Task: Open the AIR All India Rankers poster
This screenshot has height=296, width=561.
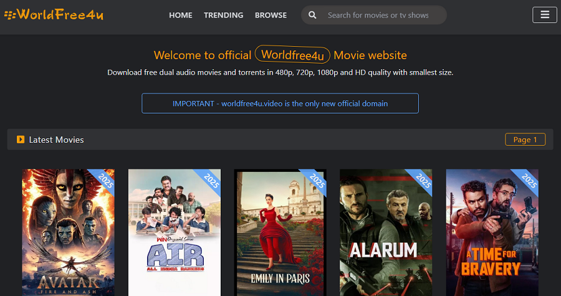Action: [175, 232]
